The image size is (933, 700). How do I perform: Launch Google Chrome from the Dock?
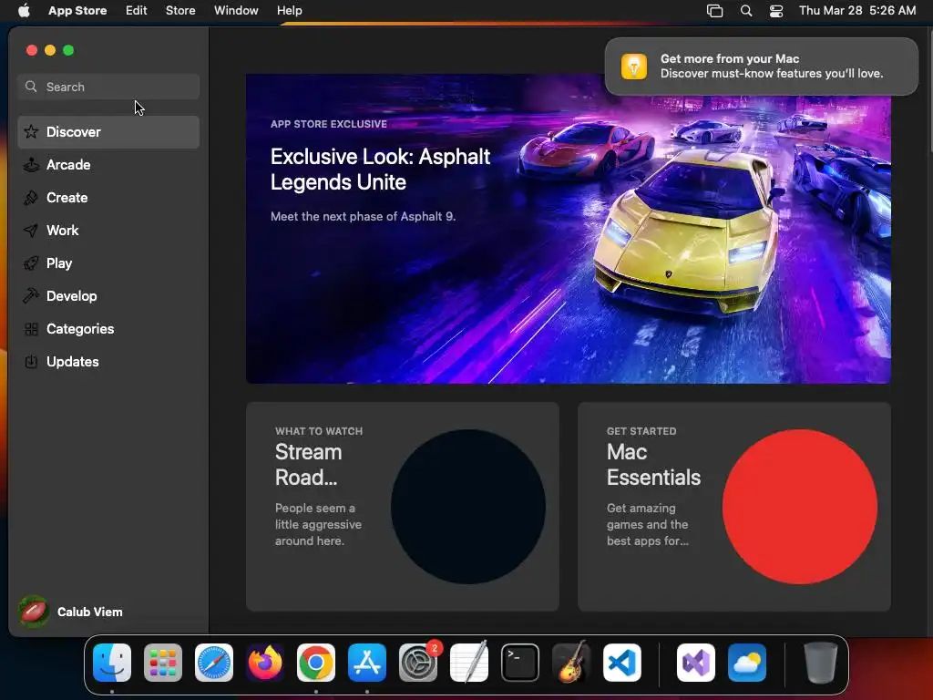(316, 663)
